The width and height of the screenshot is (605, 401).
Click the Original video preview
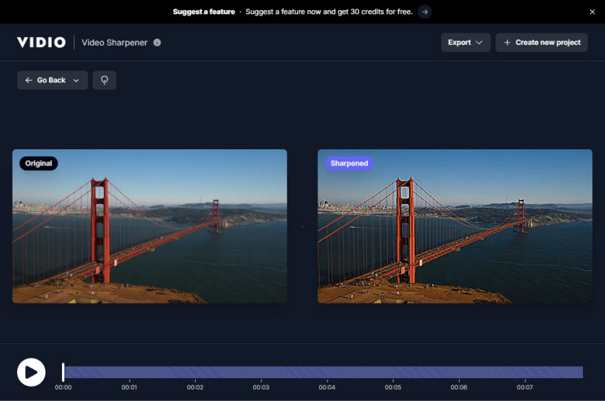click(x=149, y=226)
